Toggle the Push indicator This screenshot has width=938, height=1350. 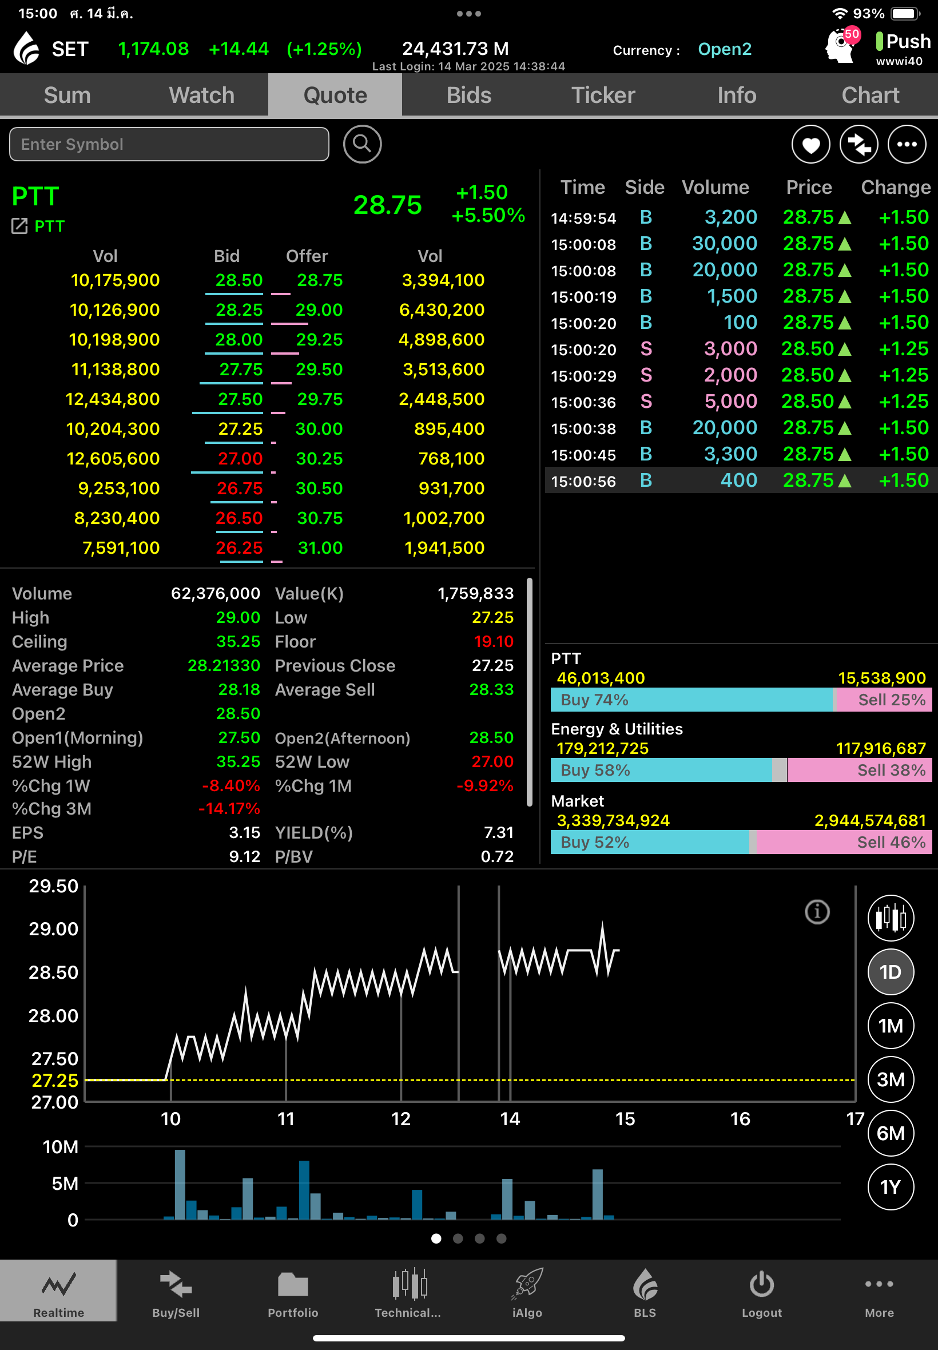(x=903, y=42)
